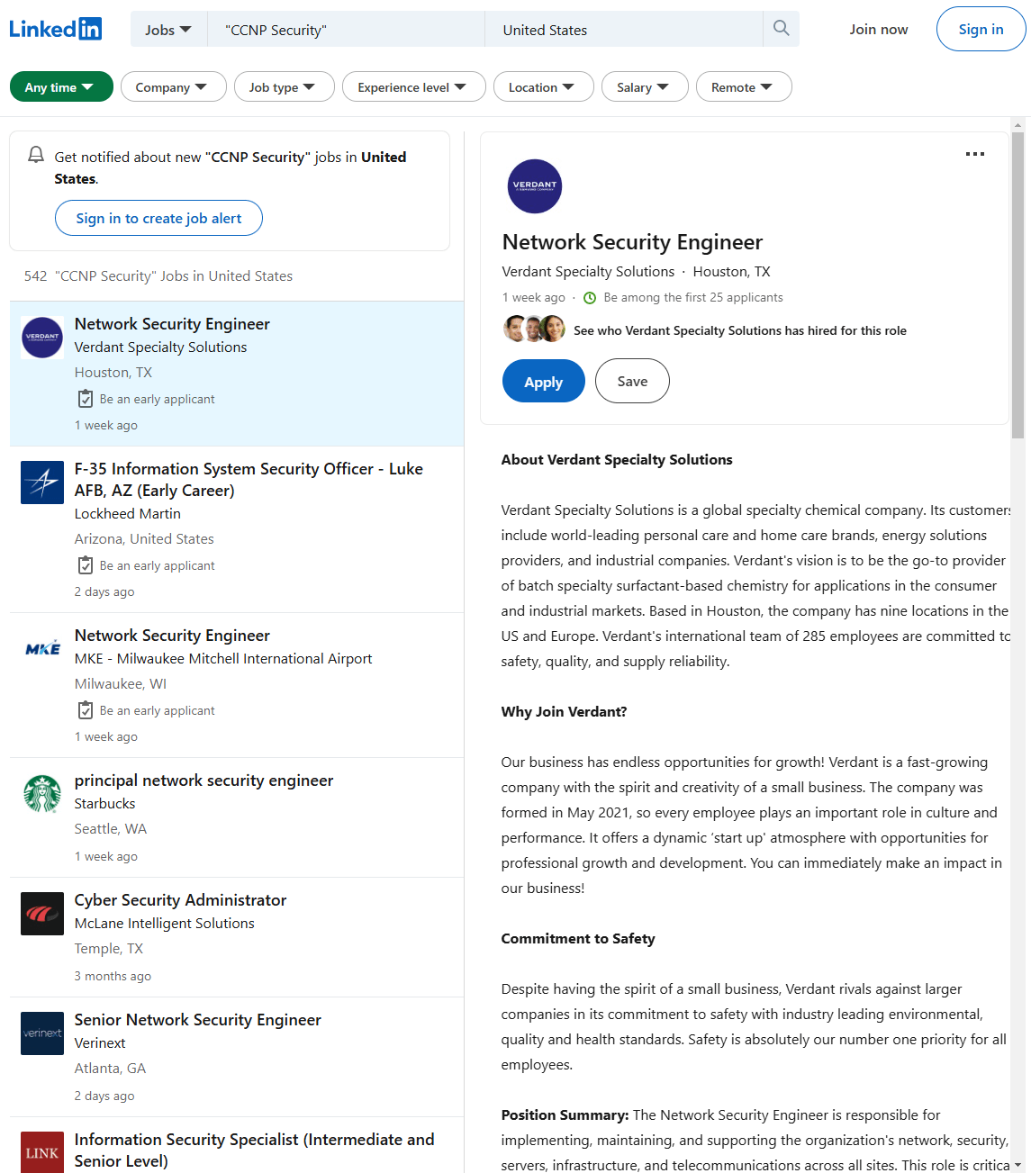Click 'Seattle, WA' location text
Screen dimensions: 1031x1173
pyautogui.click(x=110, y=828)
